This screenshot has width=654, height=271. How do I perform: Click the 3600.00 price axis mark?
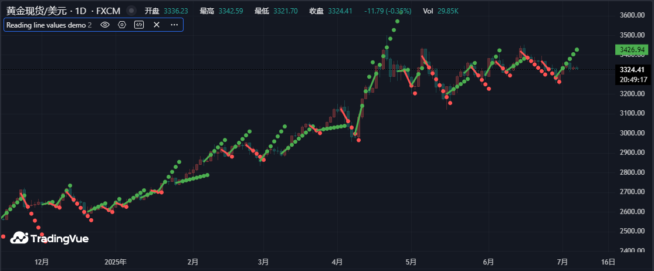tap(633, 16)
